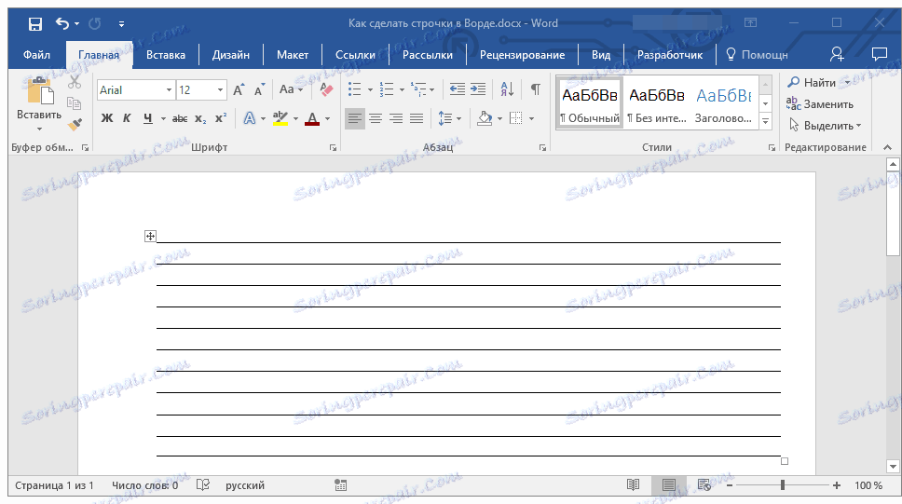Collapse the ribbon with the up arrow

888,147
